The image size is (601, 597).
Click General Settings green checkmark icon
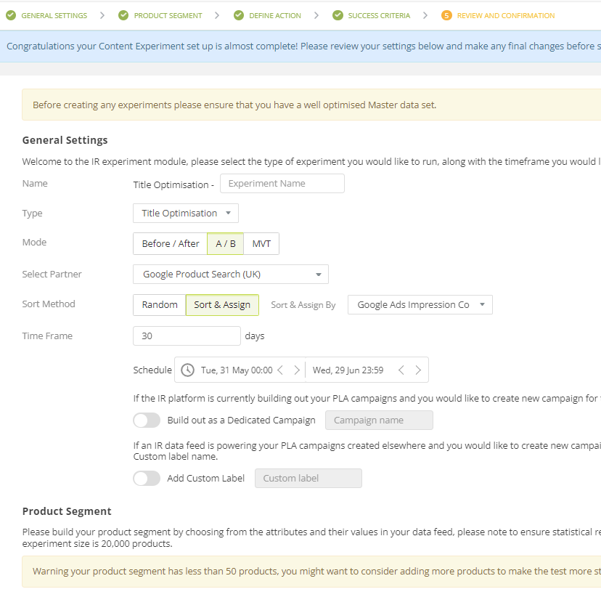(x=11, y=15)
